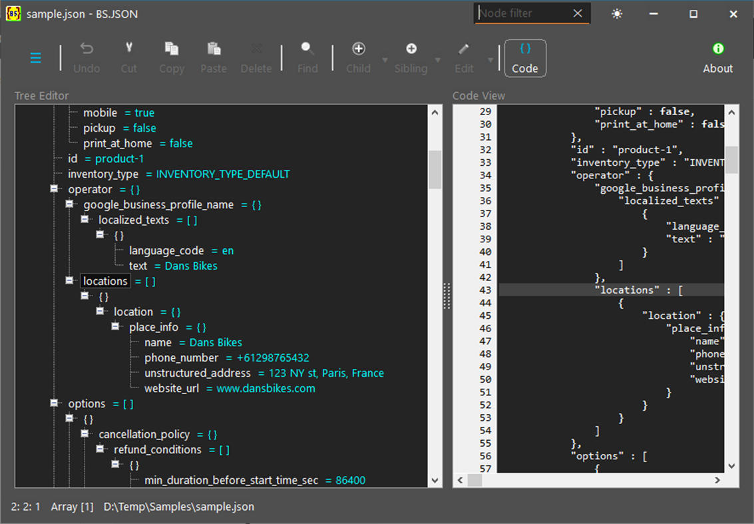This screenshot has width=754, height=524.
Task: Click line 56 "options" in Code View
Action: tap(609, 456)
